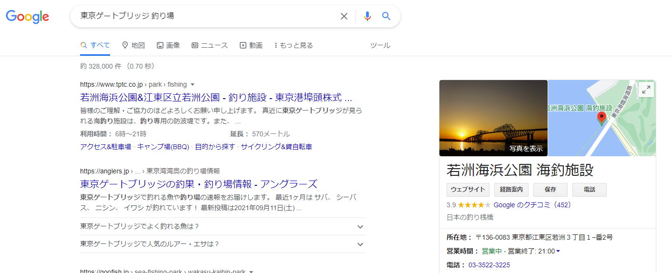
Task: Switch to the 動画 tab
Action: (x=251, y=45)
